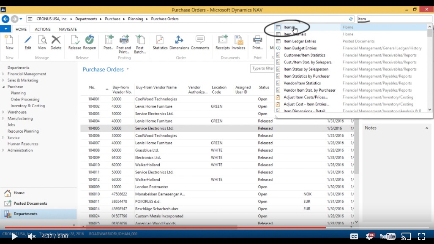
Task: Expand the Manufacturing tree node
Action: (3, 118)
